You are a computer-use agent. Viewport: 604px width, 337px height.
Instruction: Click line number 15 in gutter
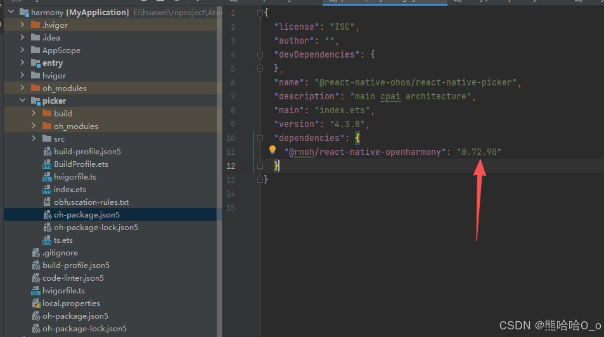230,207
